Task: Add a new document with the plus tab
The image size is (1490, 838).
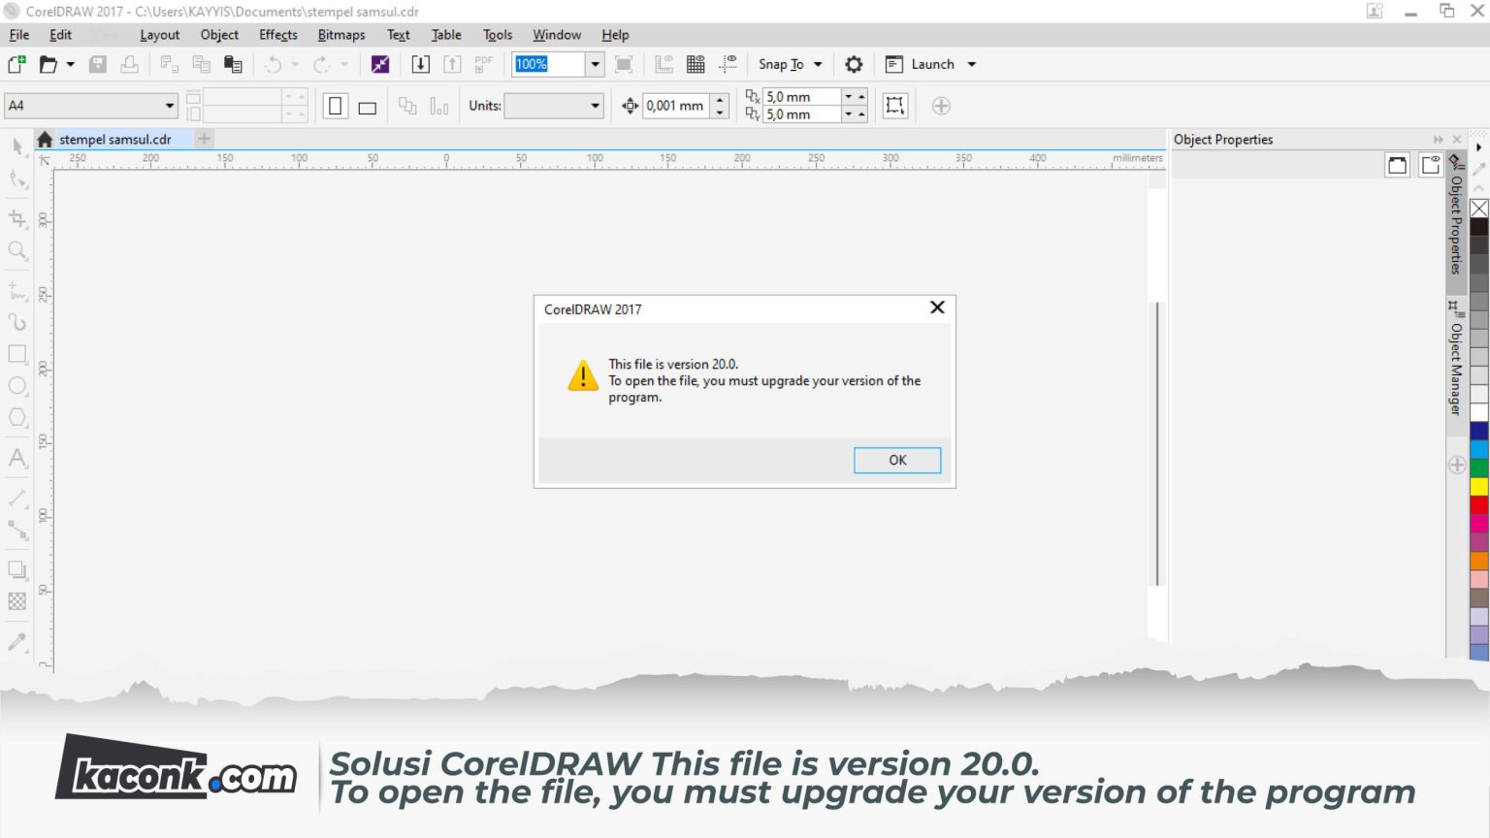Action: click(204, 139)
